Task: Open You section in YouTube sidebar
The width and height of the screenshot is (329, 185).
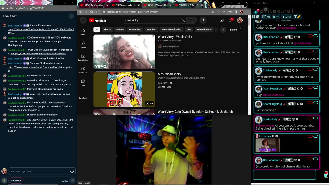Action: [83, 82]
